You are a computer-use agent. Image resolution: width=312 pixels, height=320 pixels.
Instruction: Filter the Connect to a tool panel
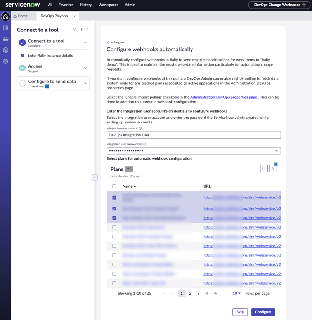pos(74,30)
